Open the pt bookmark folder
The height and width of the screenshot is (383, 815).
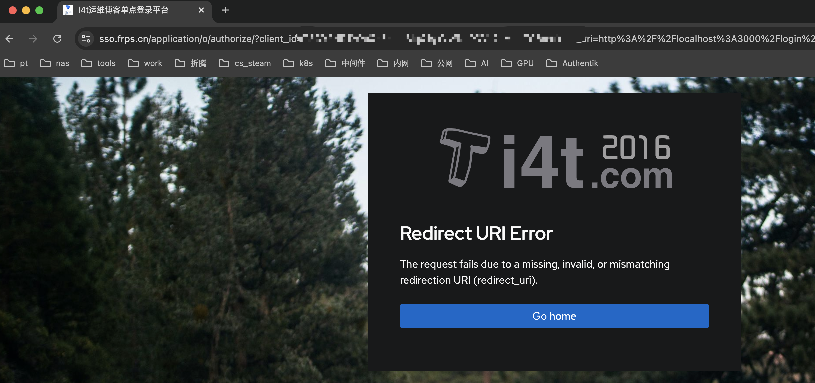16,63
